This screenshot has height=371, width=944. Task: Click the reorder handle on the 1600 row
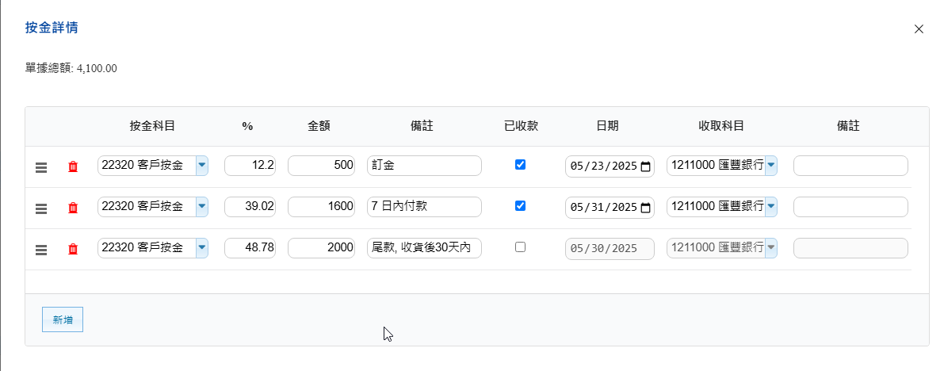click(x=41, y=208)
